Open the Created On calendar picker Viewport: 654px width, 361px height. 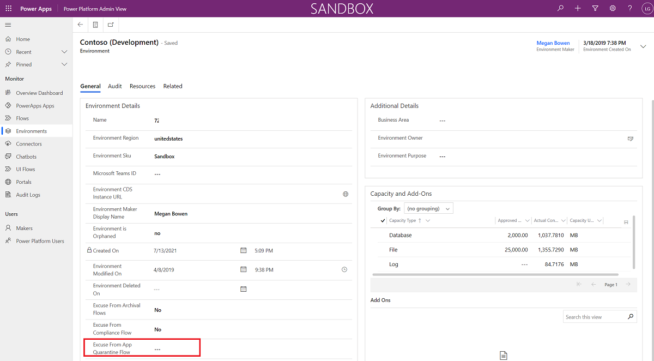click(244, 250)
